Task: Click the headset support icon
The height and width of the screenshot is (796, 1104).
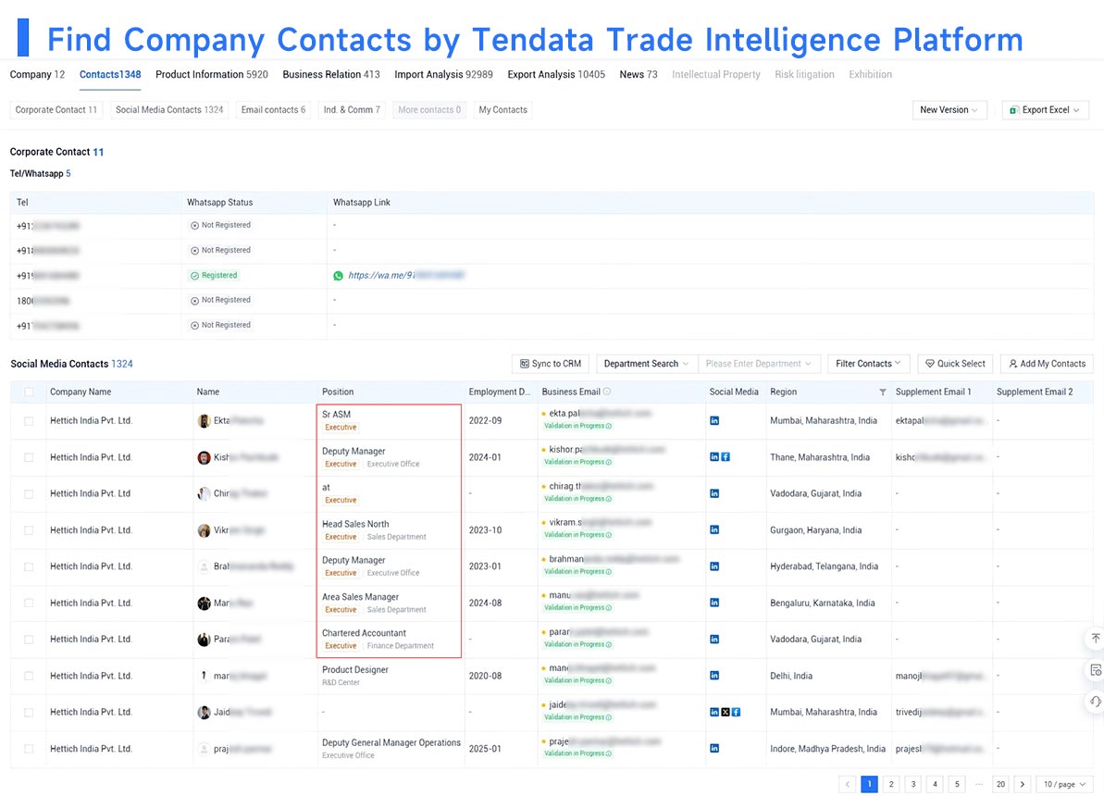Action: point(1096,702)
